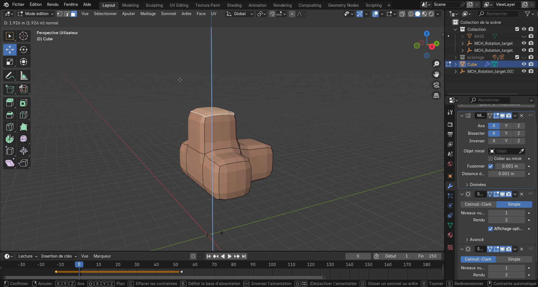Play the animation in timeline
The width and height of the screenshot is (538, 287).
tap(229, 256)
